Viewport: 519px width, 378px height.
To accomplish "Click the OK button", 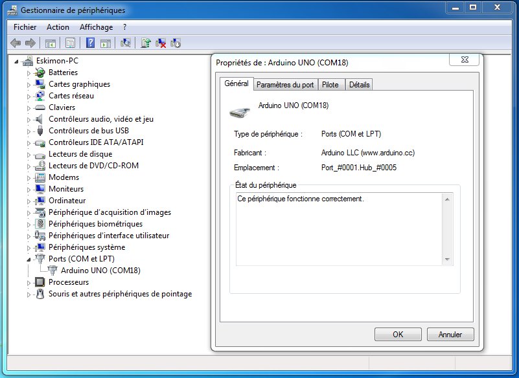I will pyautogui.click(x=397, y=334).
